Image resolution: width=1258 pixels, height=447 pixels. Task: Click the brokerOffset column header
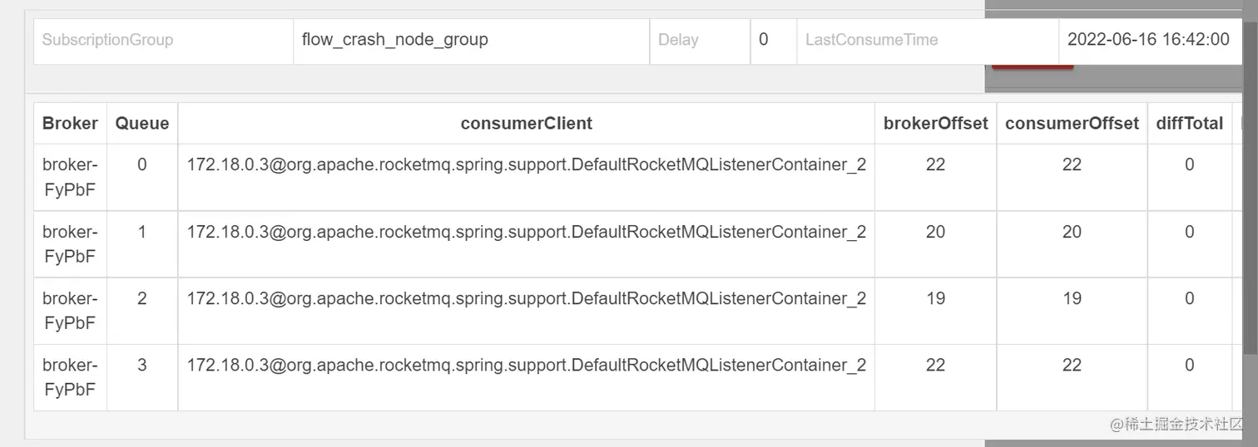click(x=935, y=124)
